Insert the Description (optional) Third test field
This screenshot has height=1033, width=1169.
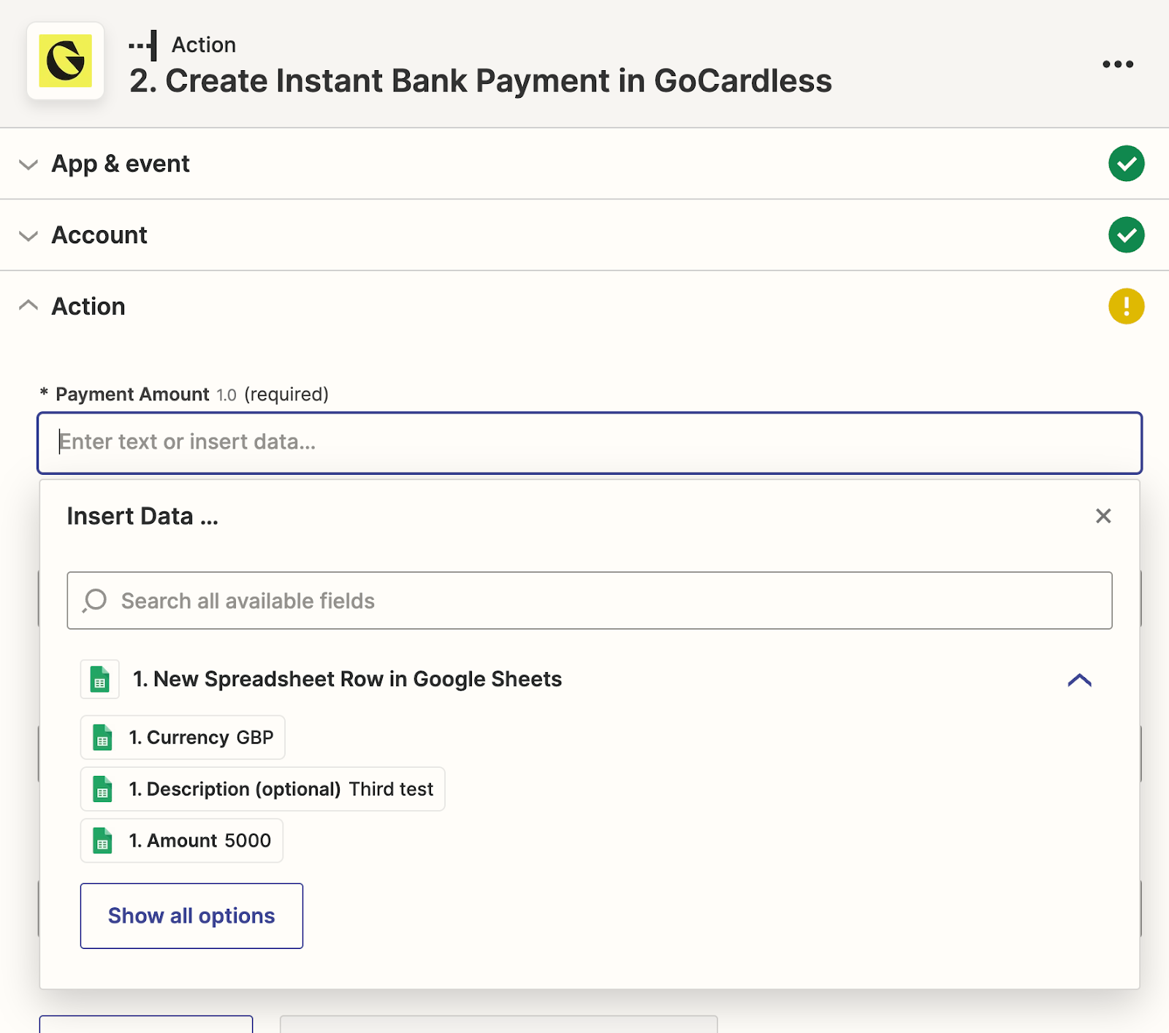tap(262, 790)
